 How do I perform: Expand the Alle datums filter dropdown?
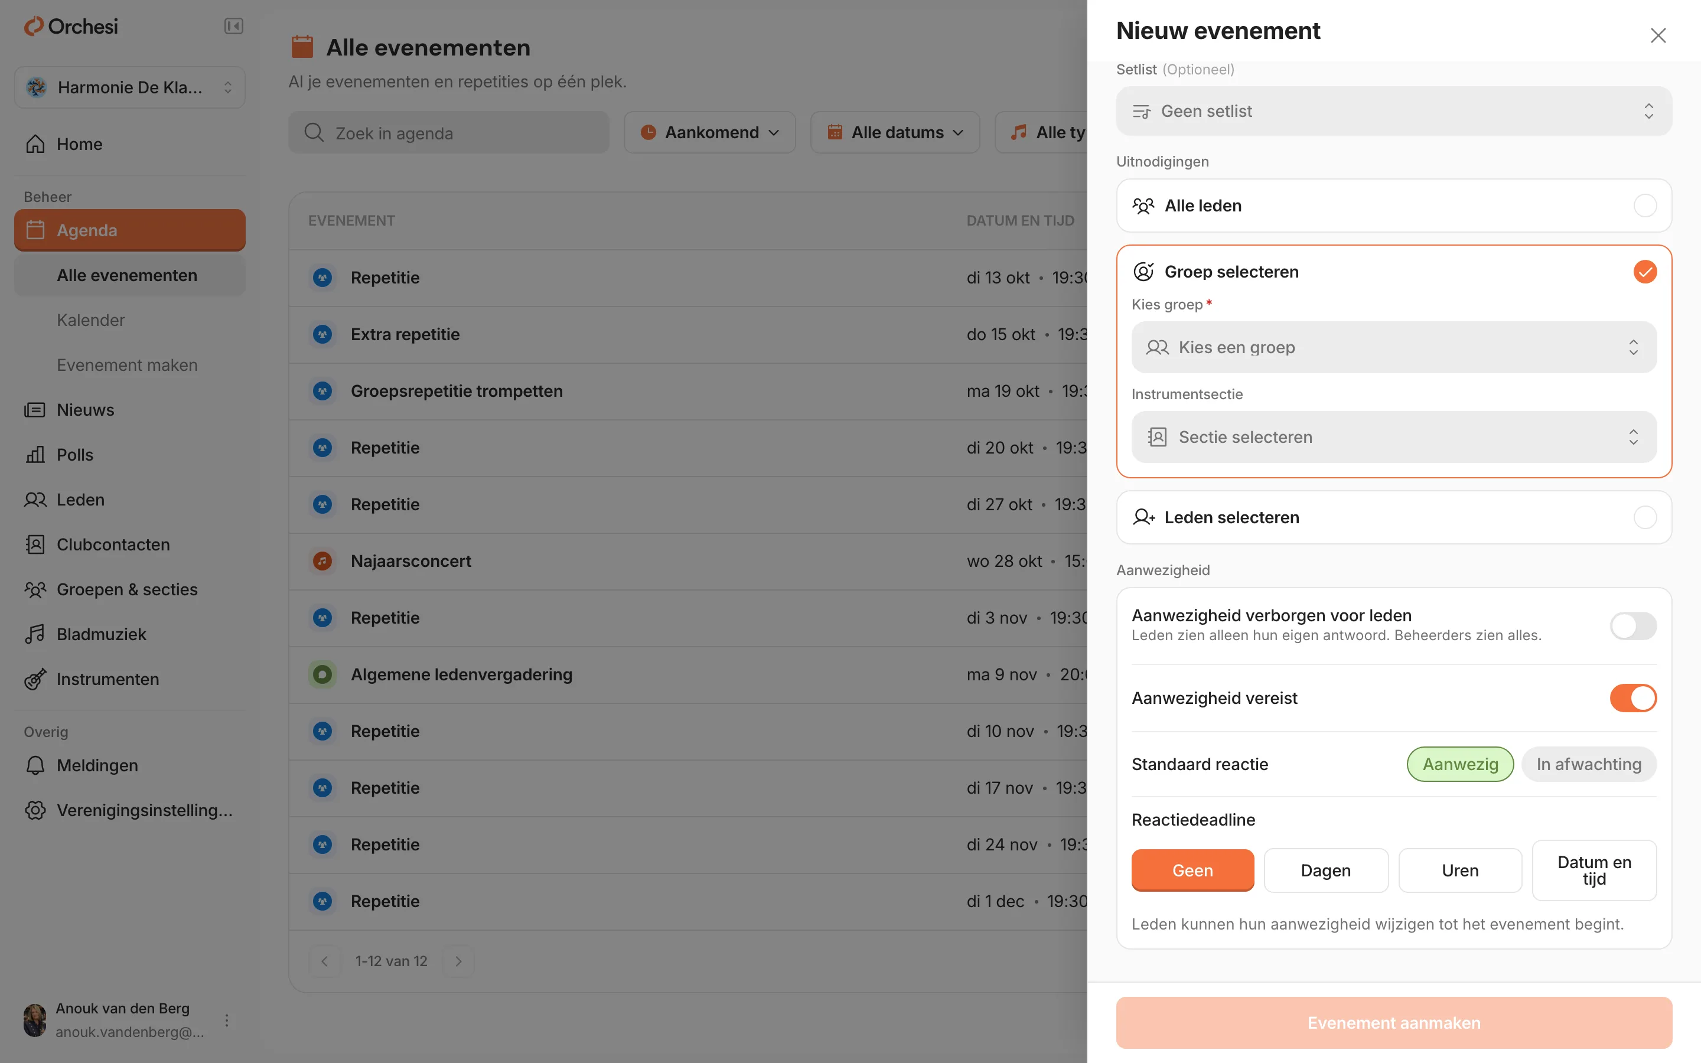point(895,132)
